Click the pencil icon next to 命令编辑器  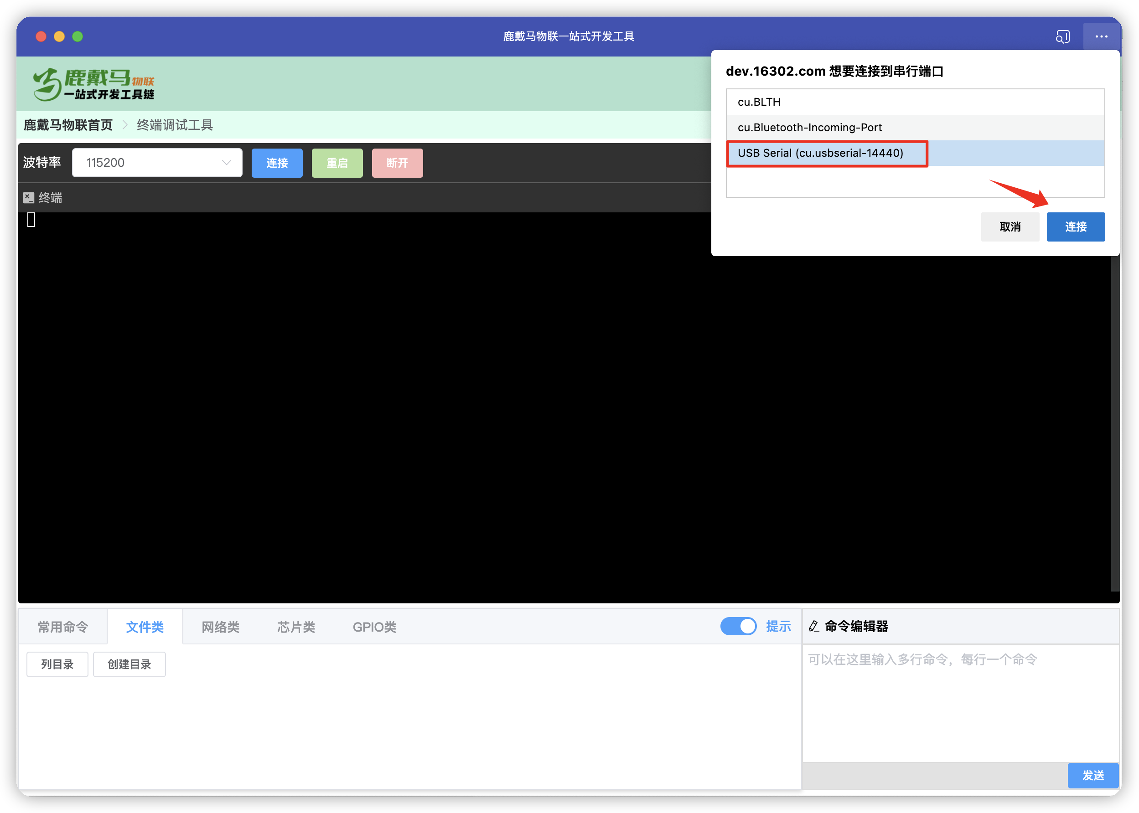(x=814, y=626)
